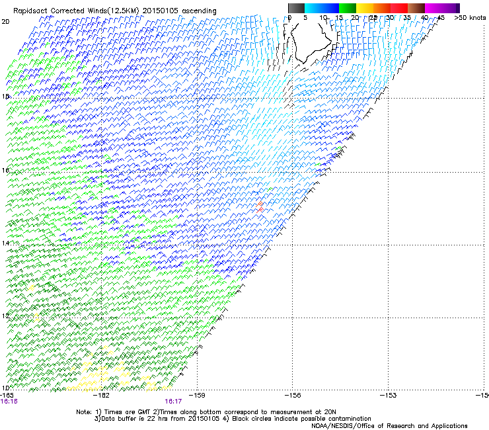489x430 pixels.
Task: Click the '>50 knots' legend label
Action: 470,18
